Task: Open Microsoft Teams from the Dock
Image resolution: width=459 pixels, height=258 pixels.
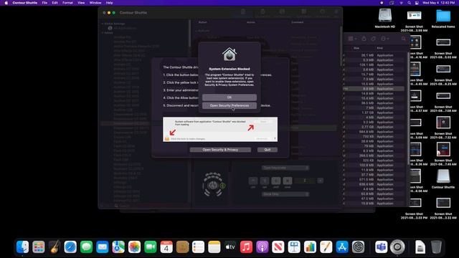Action: [x=381, y=247]
